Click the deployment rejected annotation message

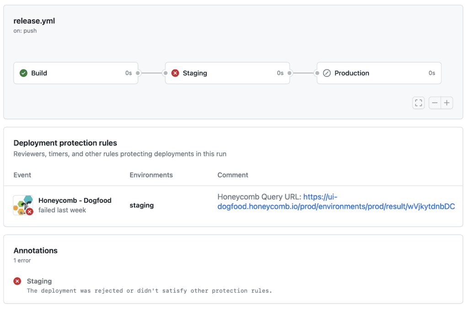tap(149, 291)
